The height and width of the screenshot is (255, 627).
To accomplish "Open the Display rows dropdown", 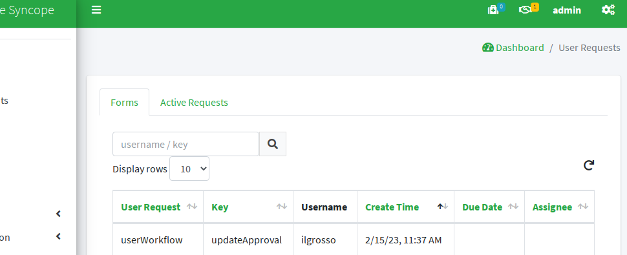I will click(189, 168).
